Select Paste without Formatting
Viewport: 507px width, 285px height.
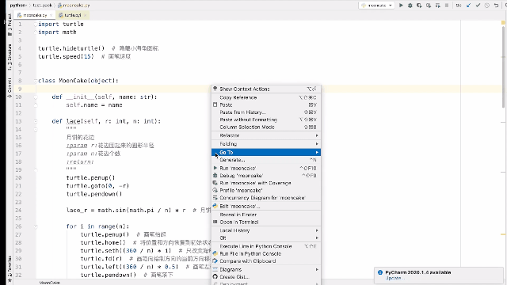point(266,120)
